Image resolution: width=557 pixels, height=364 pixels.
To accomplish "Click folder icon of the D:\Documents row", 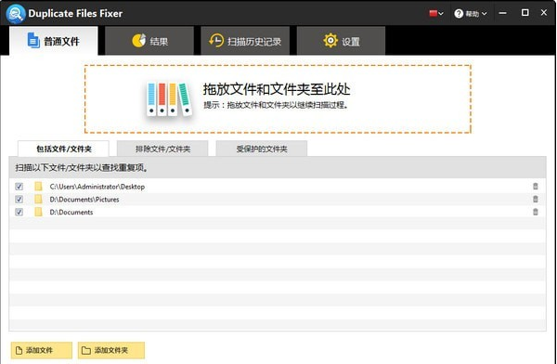I will (38, 213).
